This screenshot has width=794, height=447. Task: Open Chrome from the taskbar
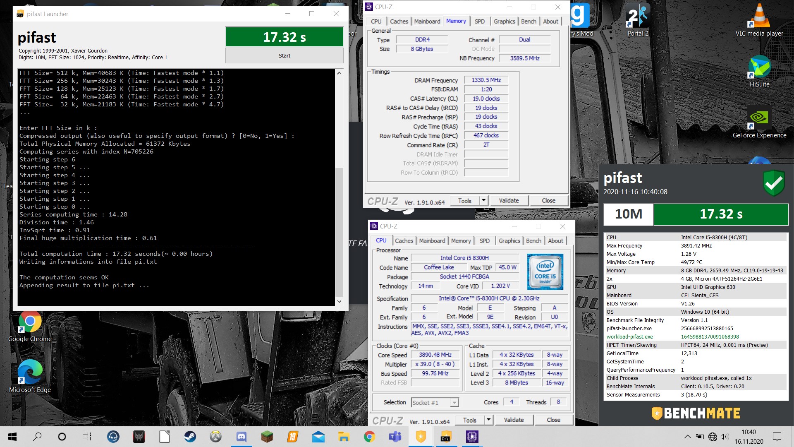pos(369,437)
